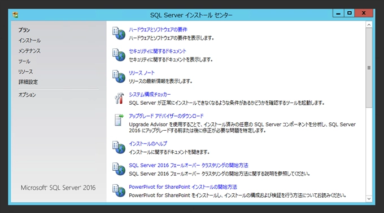Open the メンテナンス page
Image resolution: width=384 pixels, height=213 pixels.
click(29, 51)
